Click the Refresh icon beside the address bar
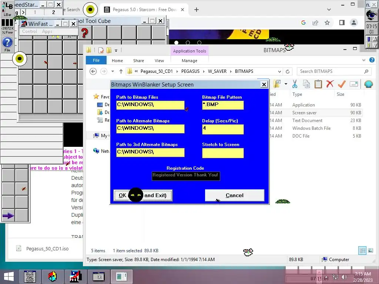This screenshot has height=284, width=379. coord(287,71)
